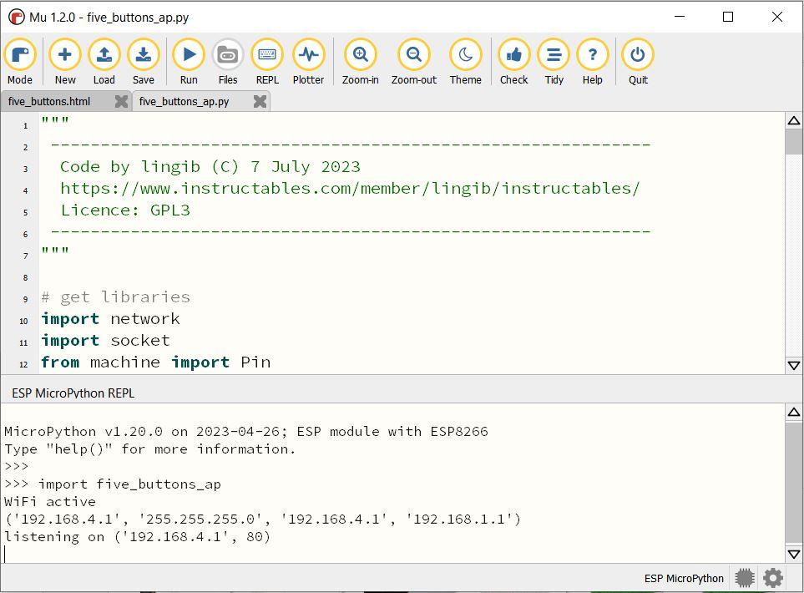
Task: Open the settings gear in status bar
Action: point(773,578)
